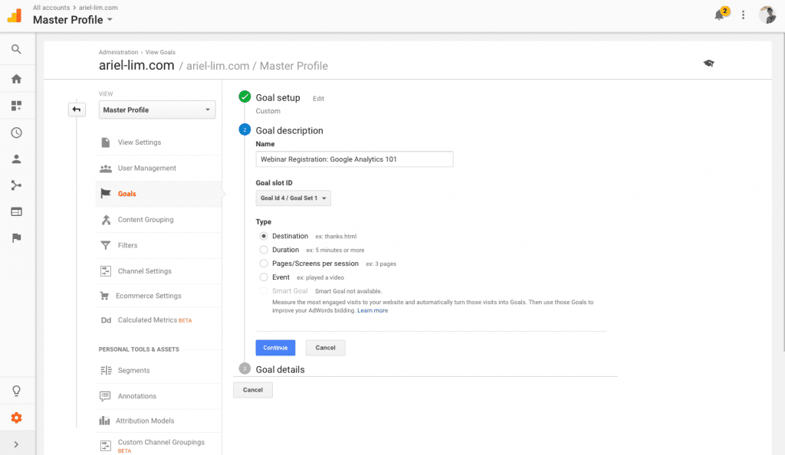Click the Goal details step heading
This screenshot has width=785, height=455.
coord(281,370)
